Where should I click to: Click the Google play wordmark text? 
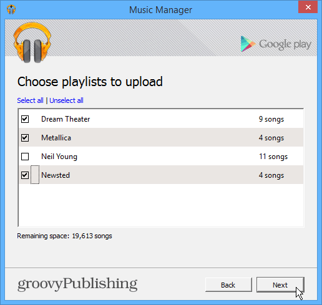pyautogui.click(x=285, y=44)
